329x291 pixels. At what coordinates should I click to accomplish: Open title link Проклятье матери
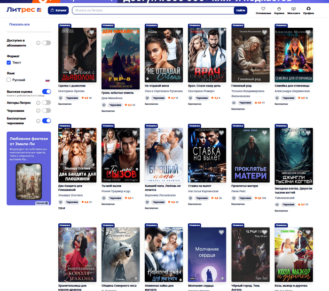(x=244, y=186)
